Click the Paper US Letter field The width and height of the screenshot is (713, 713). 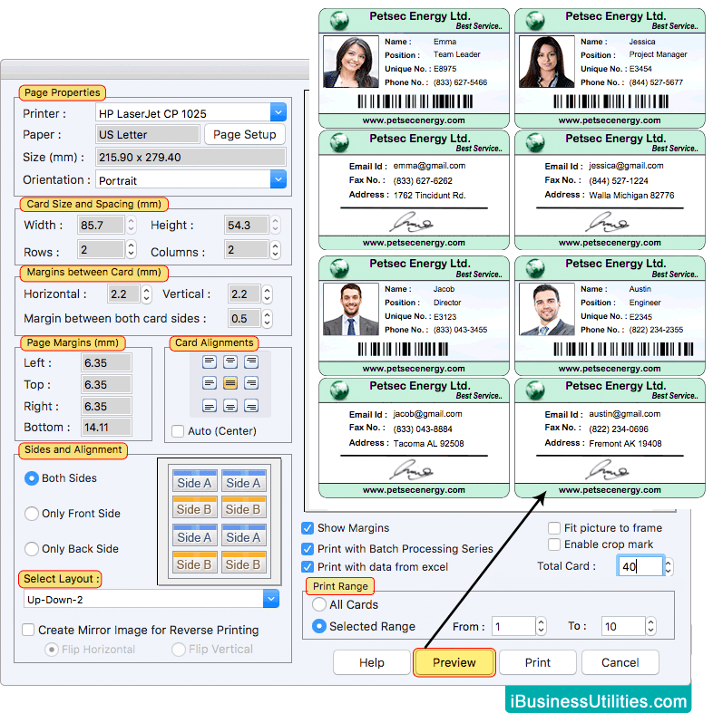coord(148,135)
